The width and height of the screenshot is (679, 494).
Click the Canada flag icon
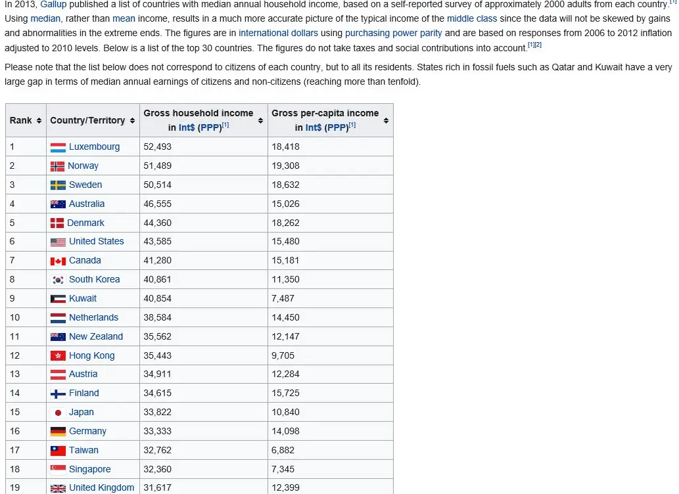(58, 261)
